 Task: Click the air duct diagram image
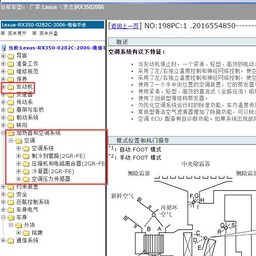pyautogui.click(x=183, y=208)
